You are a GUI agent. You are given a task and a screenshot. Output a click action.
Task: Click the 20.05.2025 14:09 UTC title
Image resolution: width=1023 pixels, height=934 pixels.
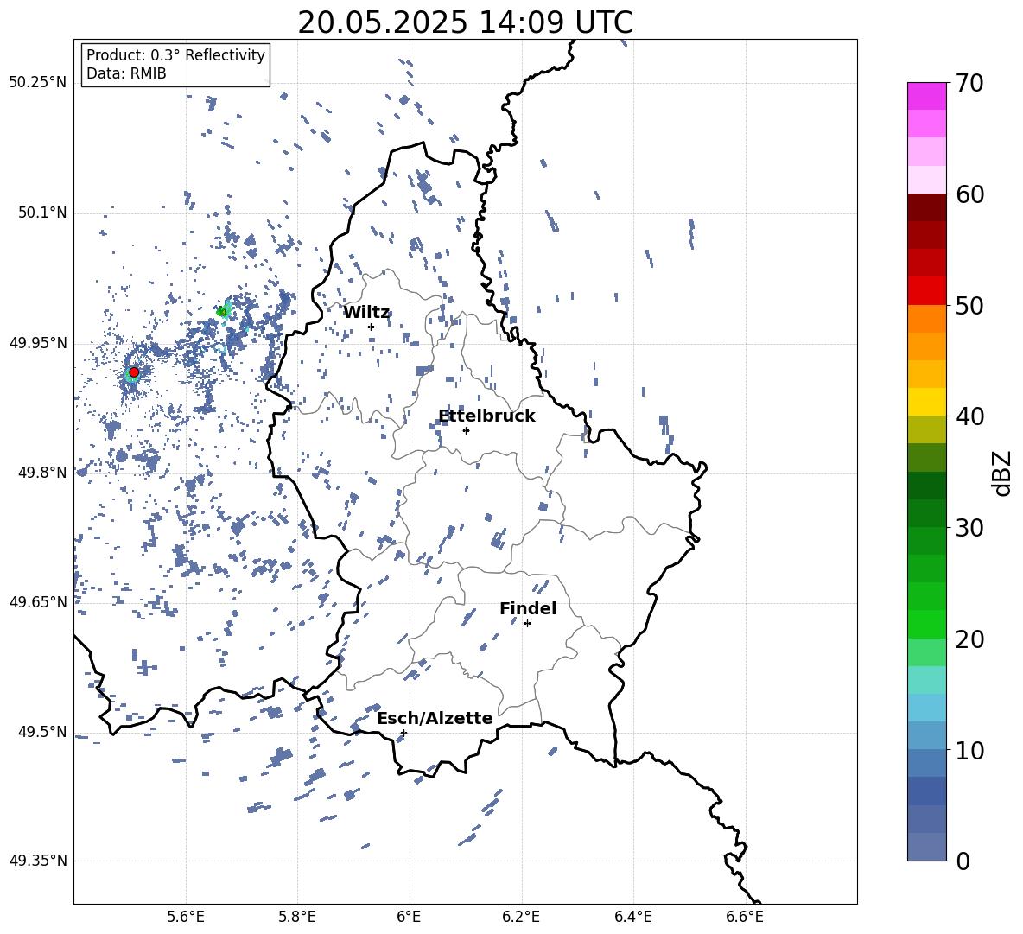tap(465, 22)
